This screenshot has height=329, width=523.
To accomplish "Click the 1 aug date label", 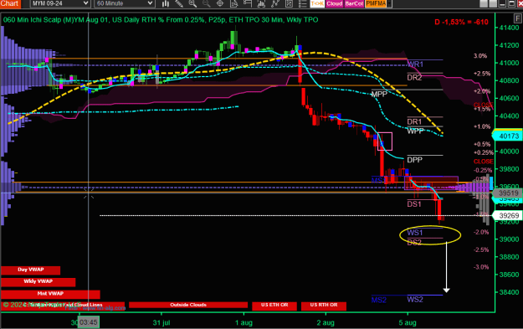I will (x=244, y=322).
